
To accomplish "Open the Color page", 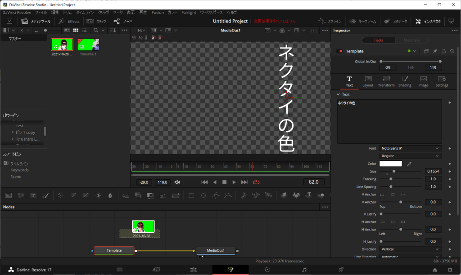I will pyautogui.click(x=267, y=270).
